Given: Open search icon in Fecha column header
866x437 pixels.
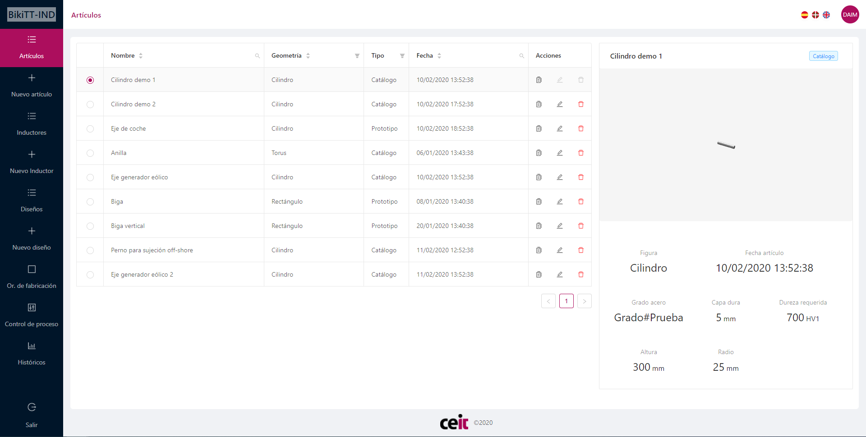Looking at the screenshot, I should click(x=521, y=56).
